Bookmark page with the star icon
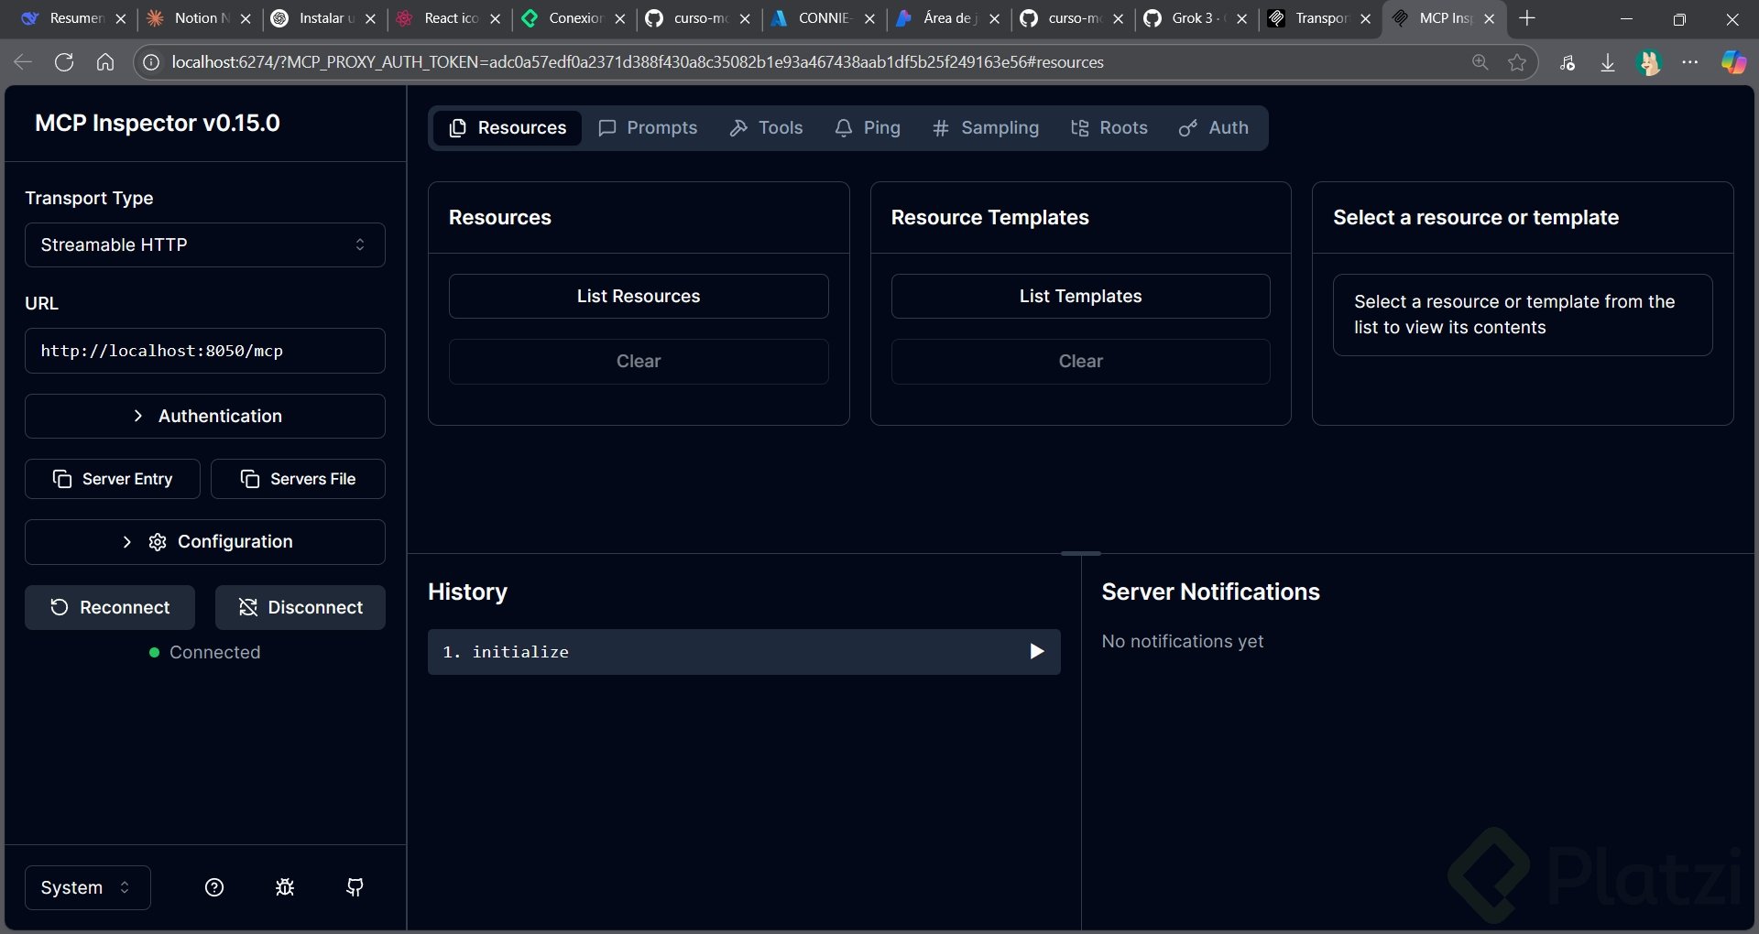 click(x=1517, y=62)
